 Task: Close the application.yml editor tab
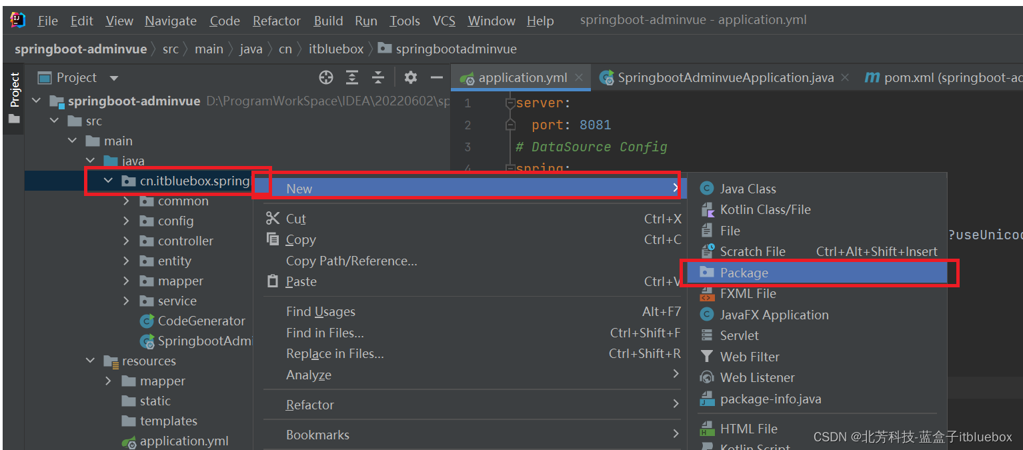click(x=578, y=78)
